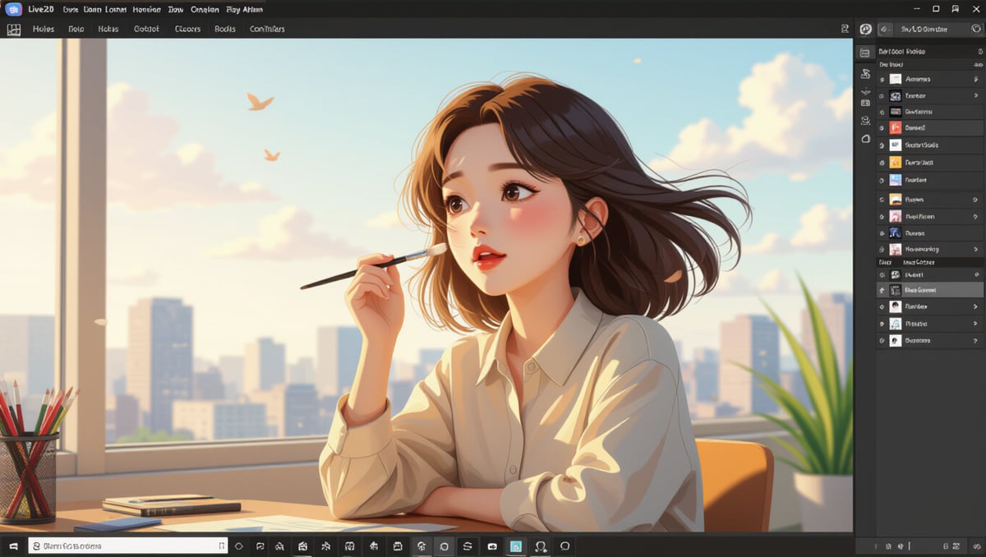Click the round icon atop right sidebar strip
The height and width of the screenshot is (557, 986).
click(x=865, y=29)
